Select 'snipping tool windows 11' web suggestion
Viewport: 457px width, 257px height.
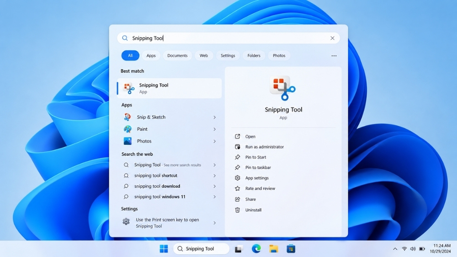[x=159, y=197]
